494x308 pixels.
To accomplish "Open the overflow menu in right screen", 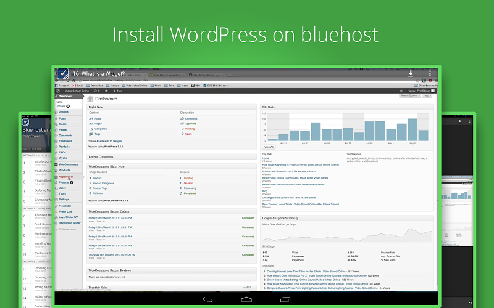I will 469,121.
